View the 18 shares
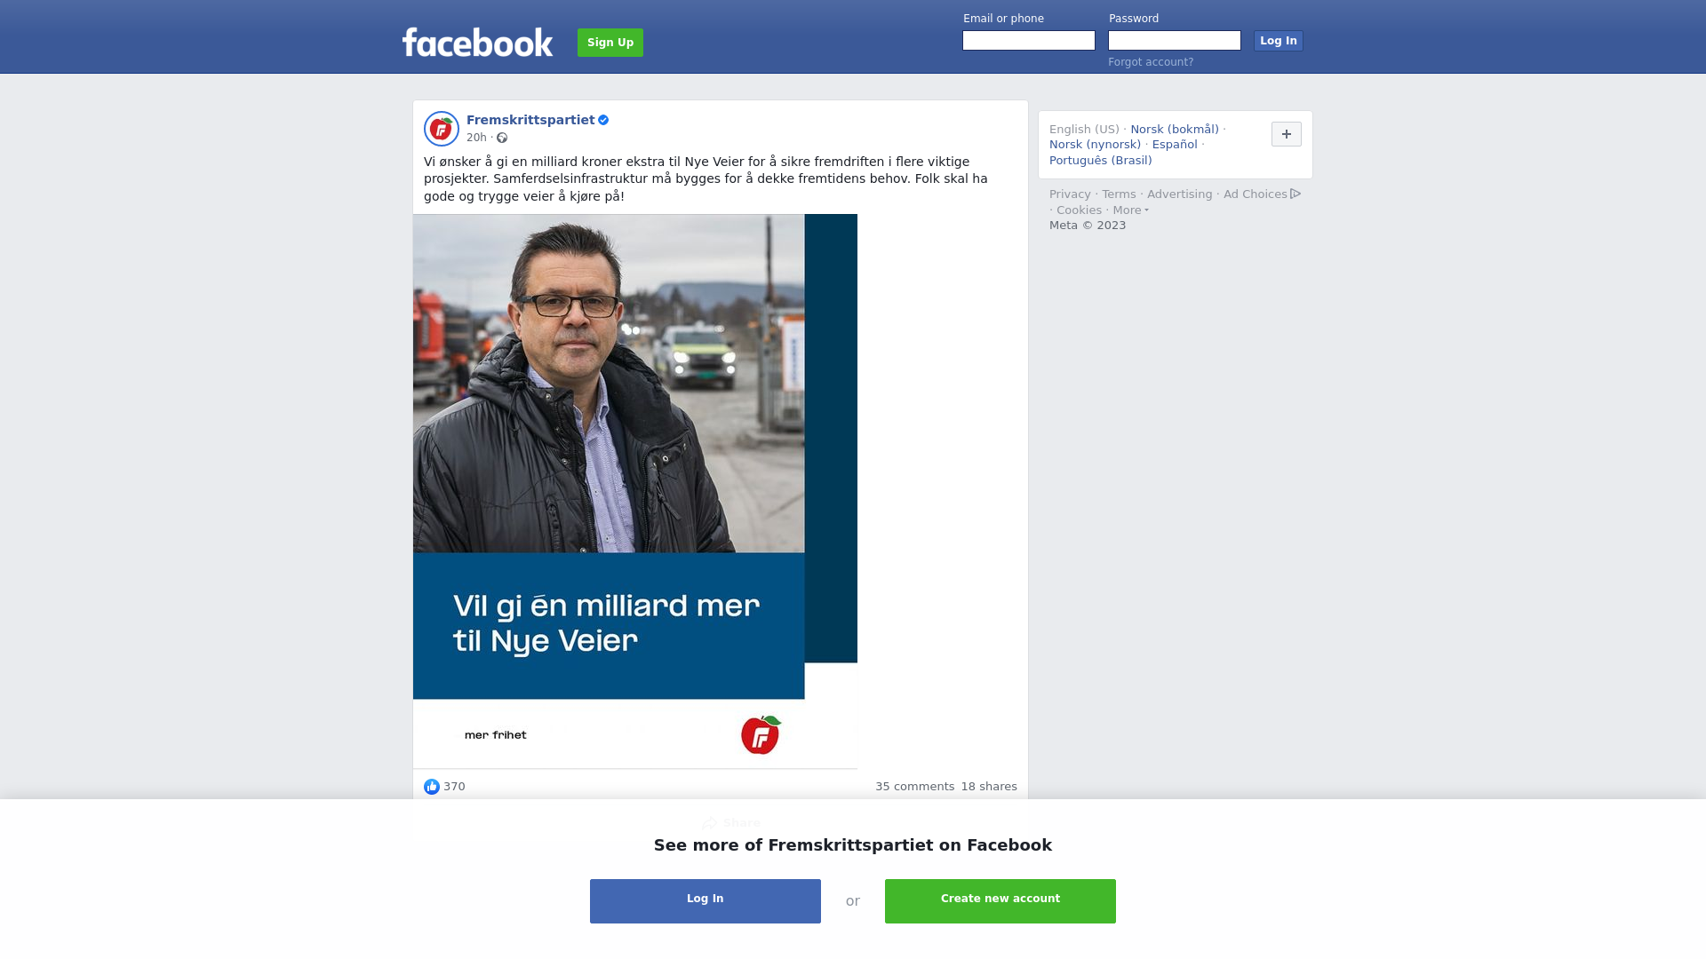This screenshot has width=1706, height=959. pyautogui.click(x=989, y=787)
